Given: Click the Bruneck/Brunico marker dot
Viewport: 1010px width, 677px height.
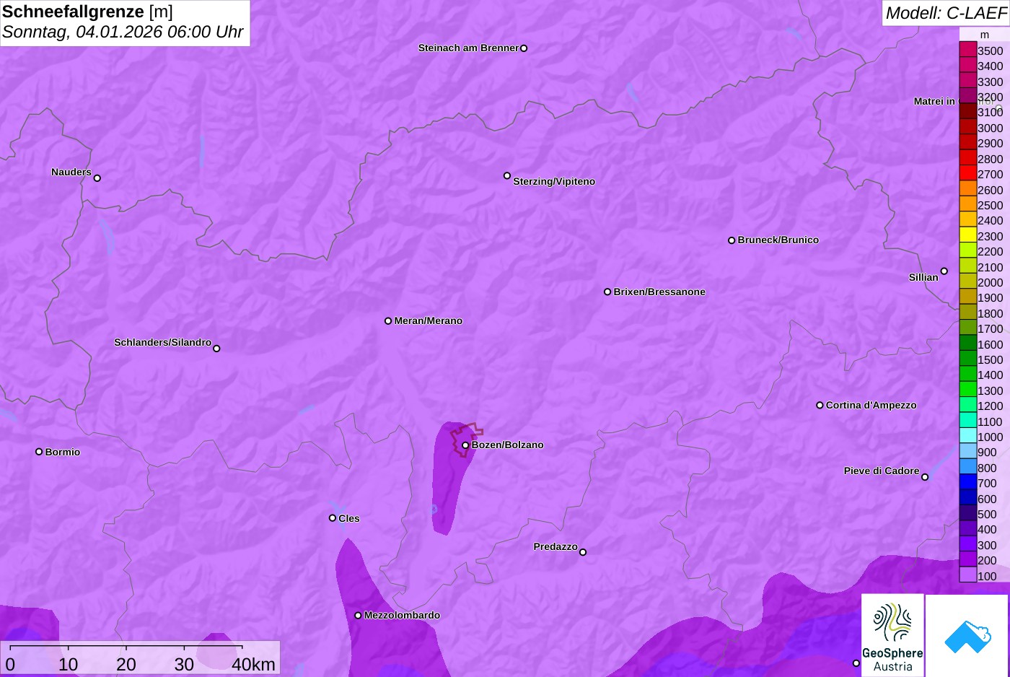Looking at the screenshot, I should coord(732,240).
